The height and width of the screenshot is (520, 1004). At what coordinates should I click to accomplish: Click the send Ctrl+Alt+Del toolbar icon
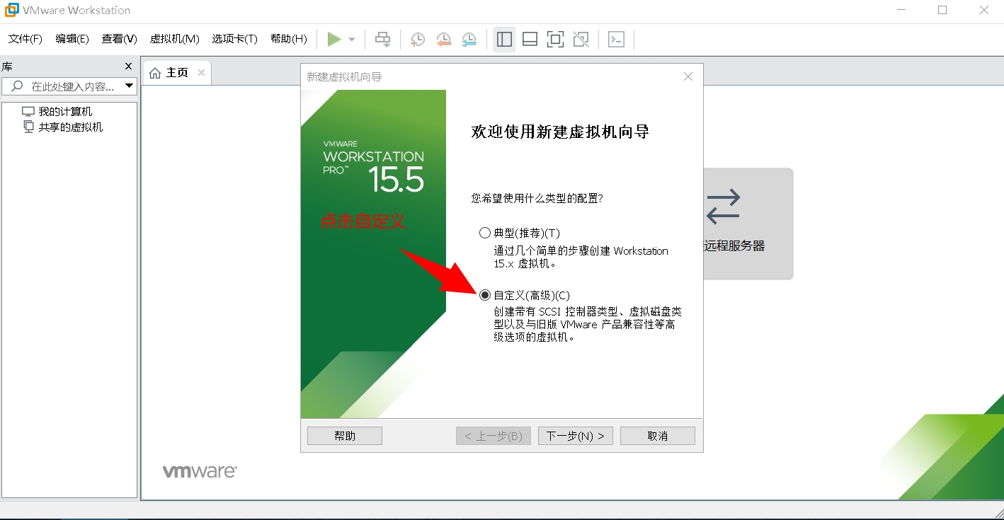(x=382, y=40)
